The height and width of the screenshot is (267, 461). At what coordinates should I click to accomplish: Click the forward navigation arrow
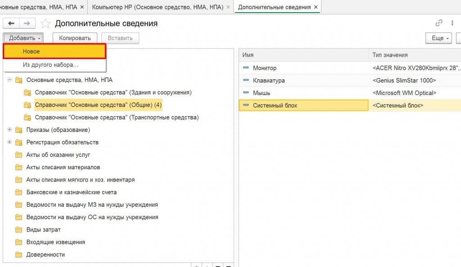[x=27, y=23]
